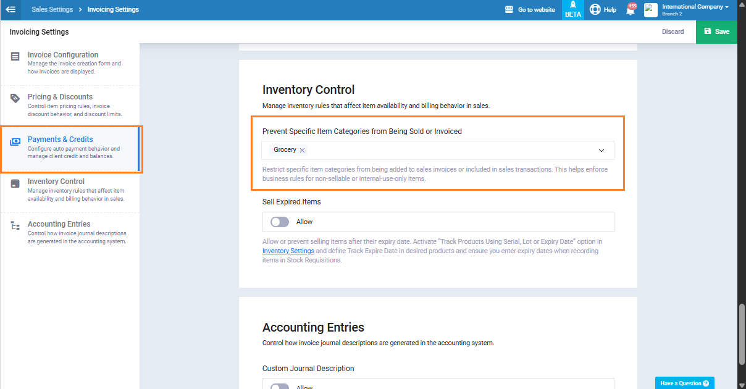
Task: Open the notifications bell icon
Action: tap(631, 10)
